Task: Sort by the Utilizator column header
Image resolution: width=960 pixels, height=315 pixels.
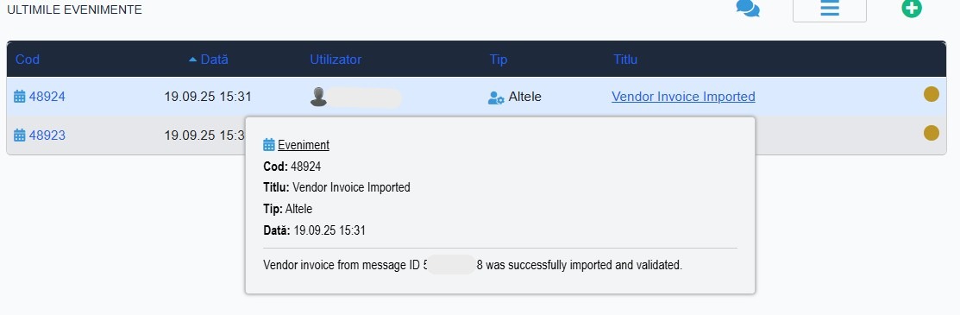Action: 336,60
